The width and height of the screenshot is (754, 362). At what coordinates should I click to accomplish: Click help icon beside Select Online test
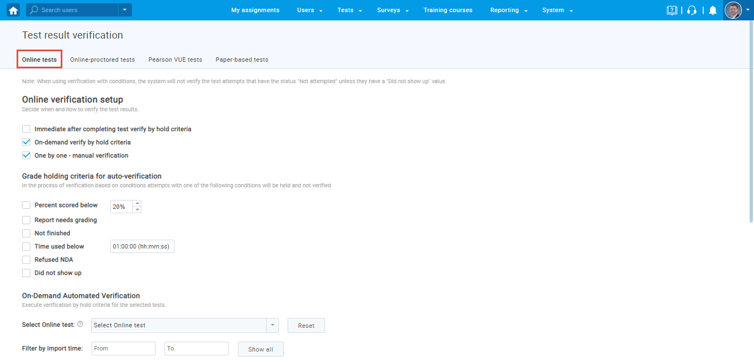tap(80, 325)
